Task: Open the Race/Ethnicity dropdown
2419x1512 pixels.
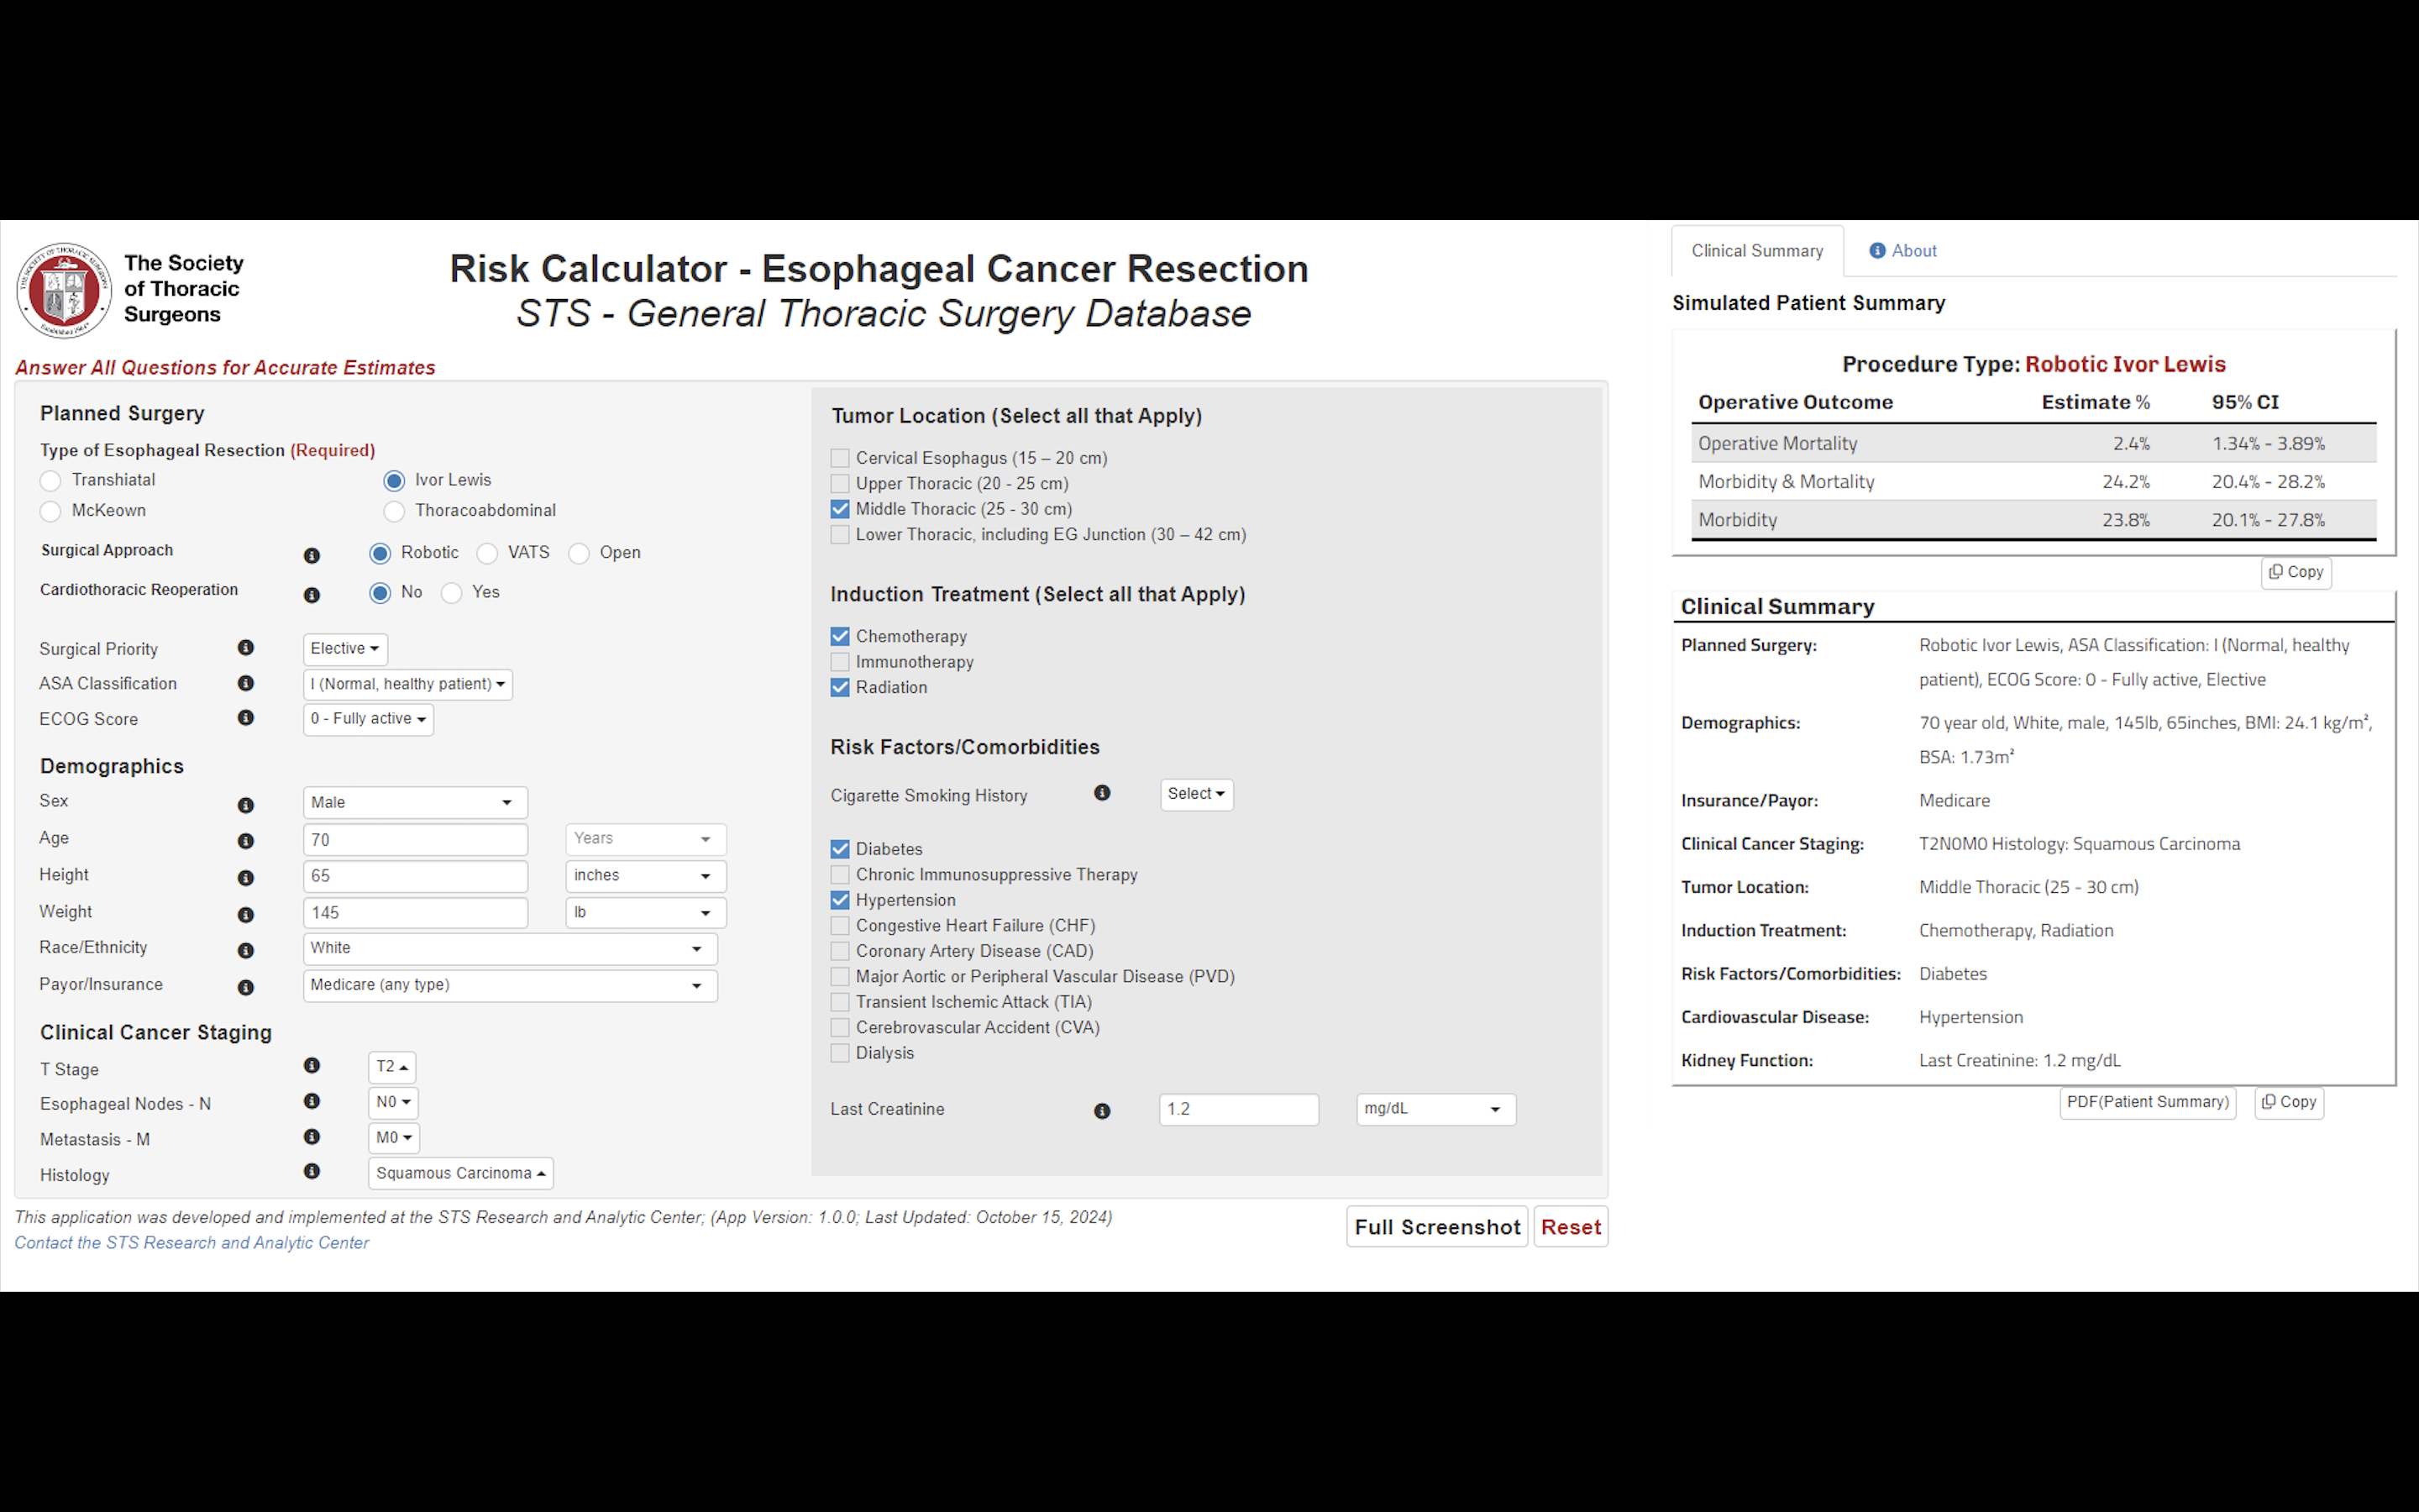Action: click(510, 948)
